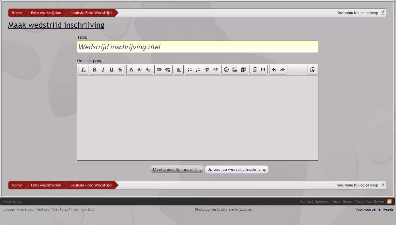The image size is (396, 225).
Task: Click the Titel input field
Action: tap(198, 47)
